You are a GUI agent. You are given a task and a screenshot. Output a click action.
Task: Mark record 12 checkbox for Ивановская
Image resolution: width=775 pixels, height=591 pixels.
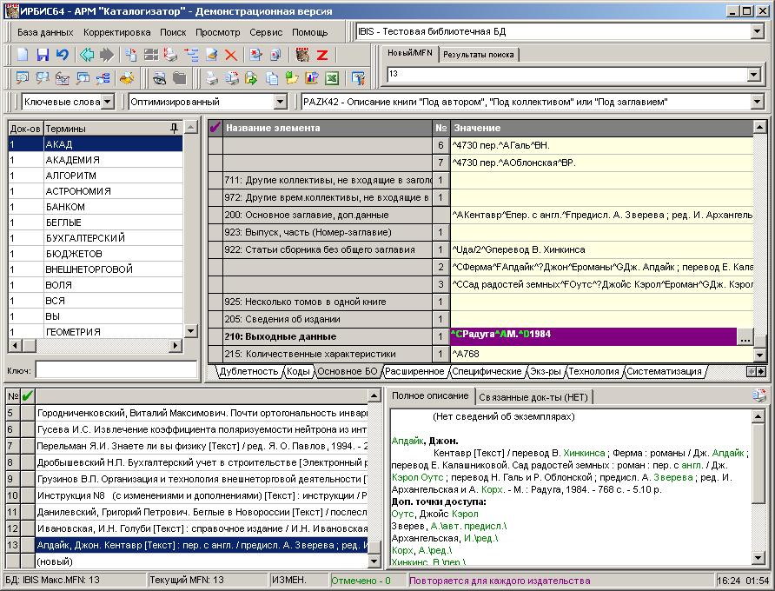[28, 528]
